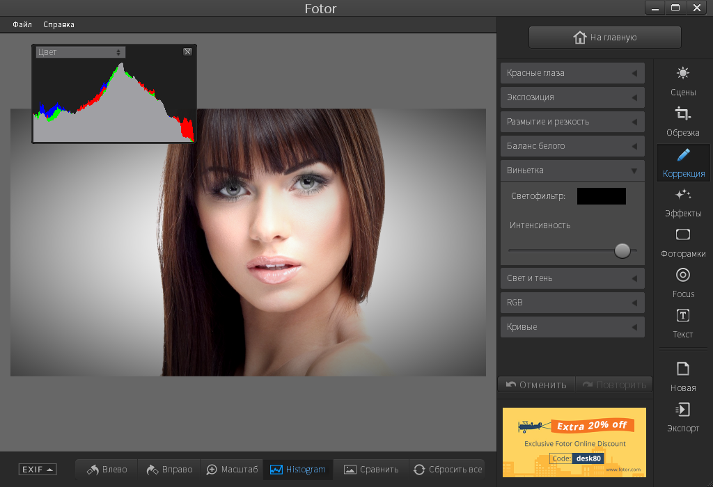The image size is (713, 487).
Task: Toggle Сравнить compare view
Action: (370, 470)
